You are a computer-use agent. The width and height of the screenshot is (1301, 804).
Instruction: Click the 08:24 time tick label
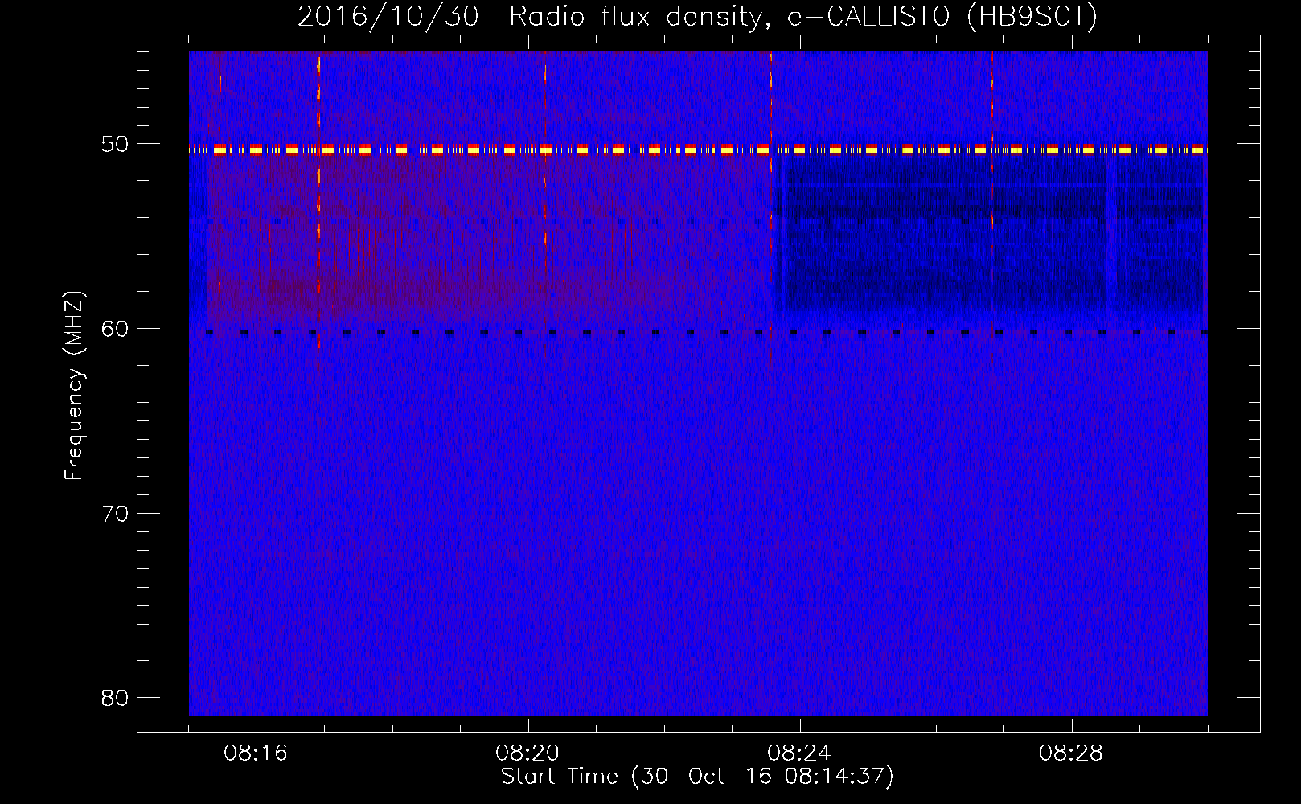point(799,753)
